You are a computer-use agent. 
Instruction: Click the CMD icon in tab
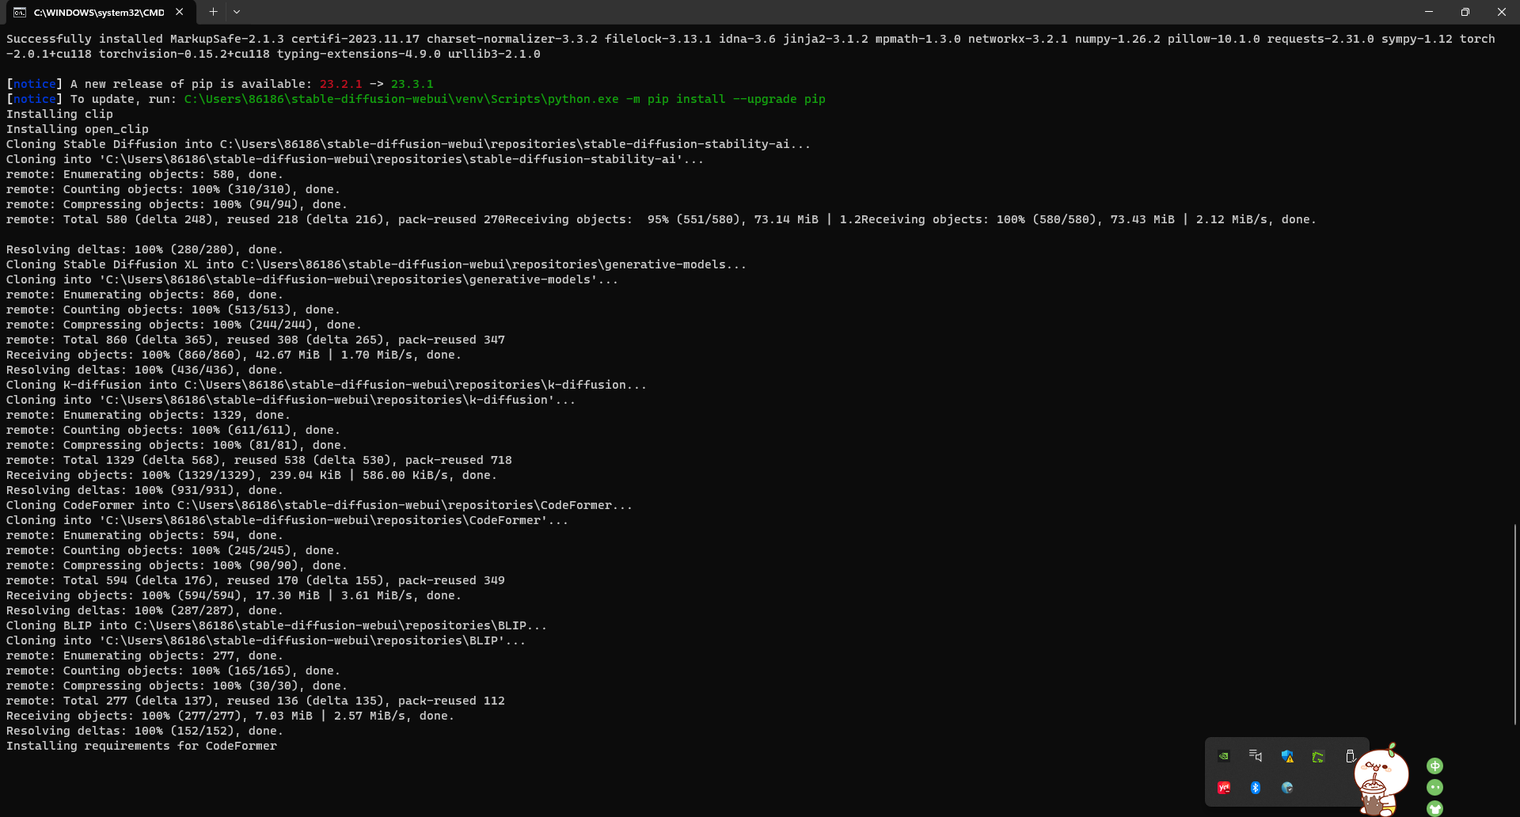tap(20, 12)
